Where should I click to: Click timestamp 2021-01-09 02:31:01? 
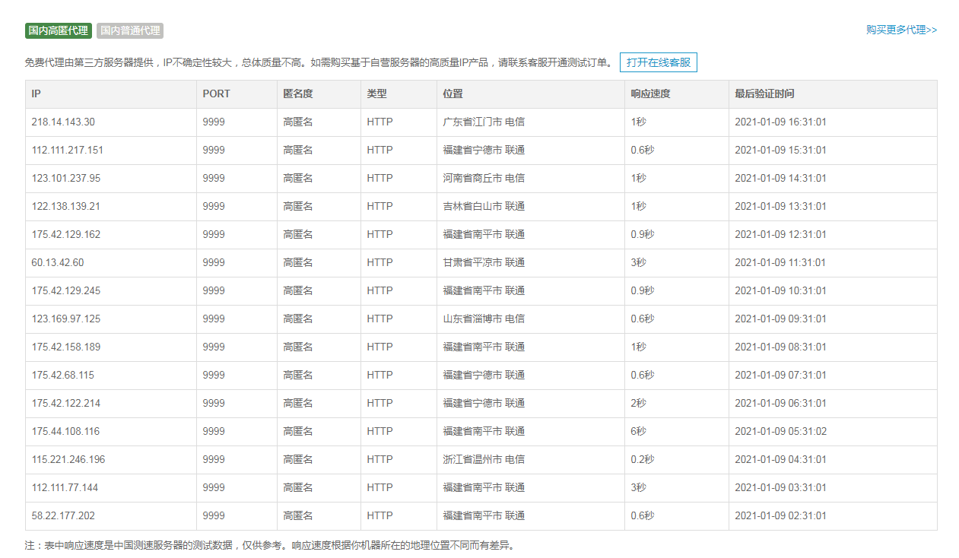[x=780, y=516]
